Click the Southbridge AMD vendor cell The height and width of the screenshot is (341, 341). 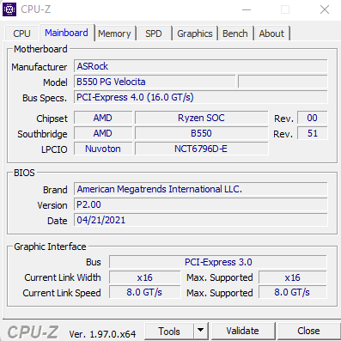click(103, 133)
